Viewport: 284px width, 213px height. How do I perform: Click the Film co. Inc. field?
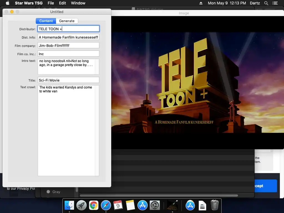69,54
